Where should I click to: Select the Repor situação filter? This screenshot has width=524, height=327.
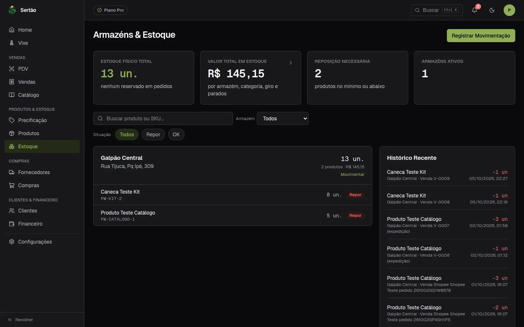(x=153, y=135)
